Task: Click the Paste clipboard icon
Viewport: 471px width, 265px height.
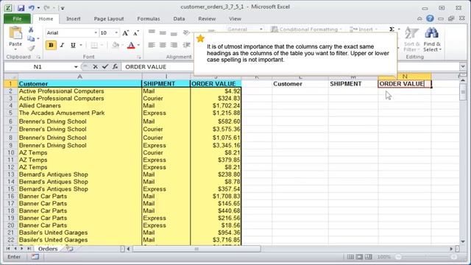Action: [15, 33]
